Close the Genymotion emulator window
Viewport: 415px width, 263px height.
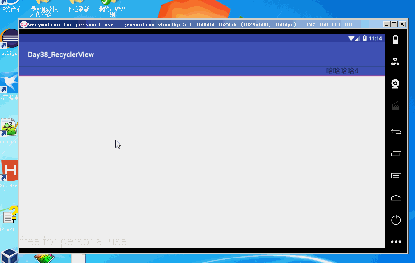click(x=402, y=24)
